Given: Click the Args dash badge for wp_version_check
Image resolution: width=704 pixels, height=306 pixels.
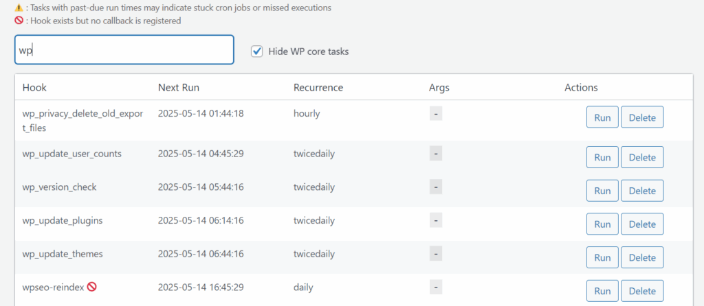Looking at the screenshot, I should coord(436,187).
